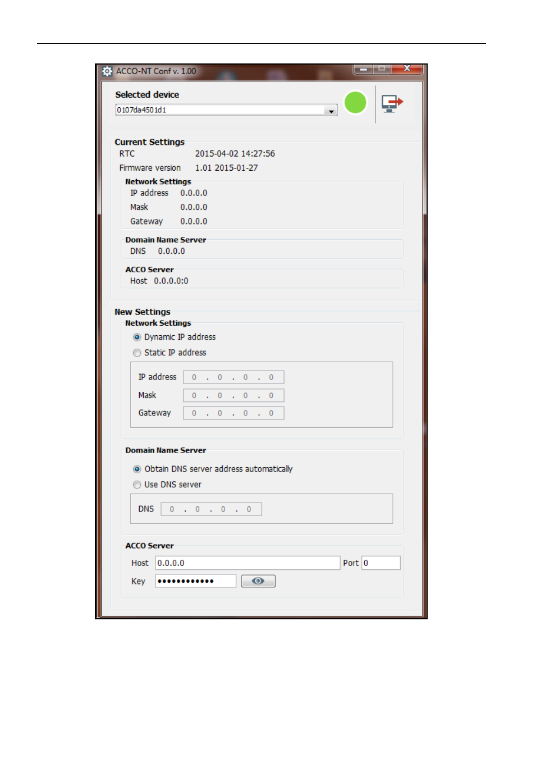This screenshot has height=758, width=536.
Task: Click the monitor icon with red arrow
Action: pos(392,103)
